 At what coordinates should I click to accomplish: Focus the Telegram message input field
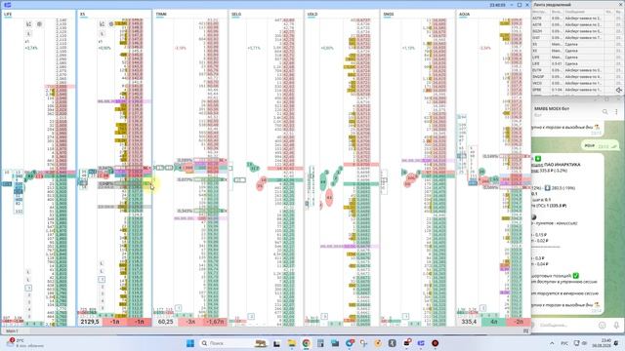[x=566, y=325]
